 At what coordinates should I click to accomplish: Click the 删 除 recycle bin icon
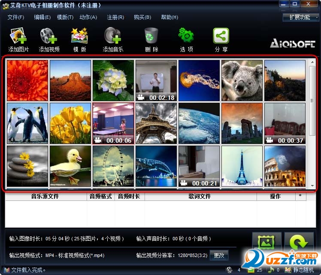click(x=151, y=36)
